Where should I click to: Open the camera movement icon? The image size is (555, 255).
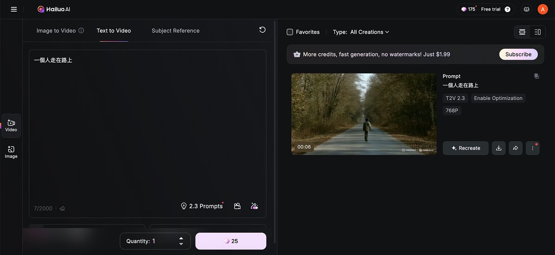pyautogui.click(x=237, y=206)
